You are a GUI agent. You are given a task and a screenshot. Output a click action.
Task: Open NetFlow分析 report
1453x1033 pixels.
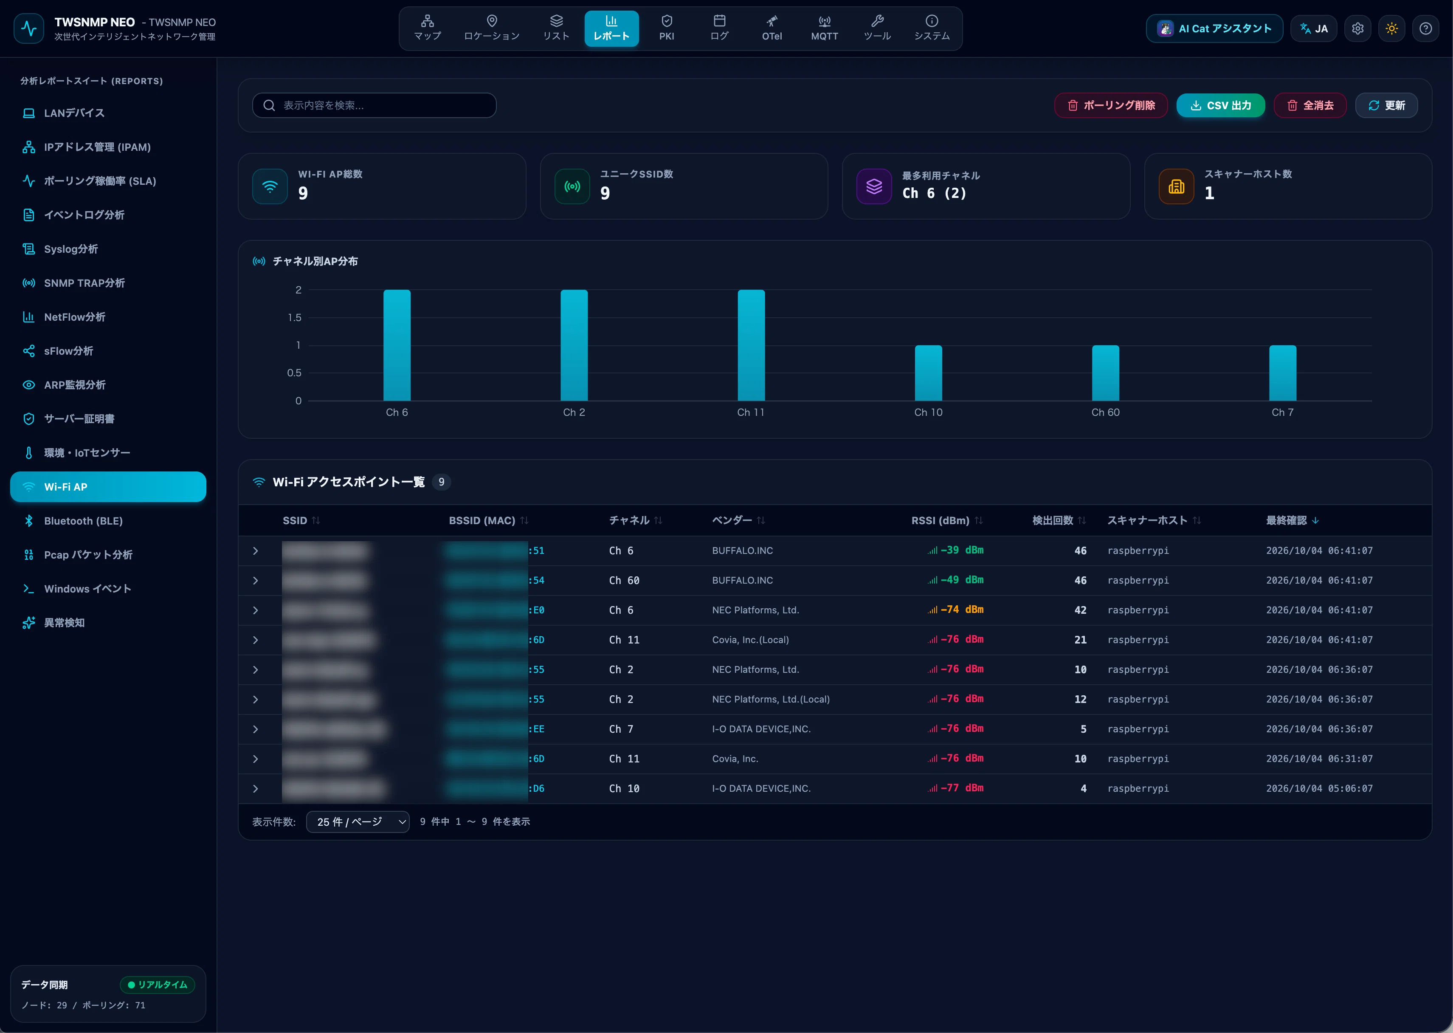coord(108,317)
